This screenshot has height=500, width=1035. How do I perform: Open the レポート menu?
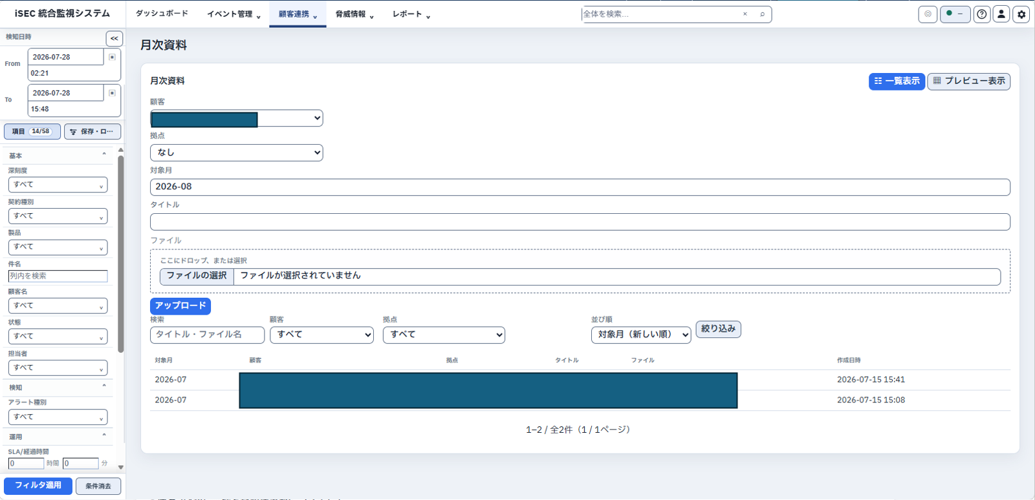click(411, 14)
